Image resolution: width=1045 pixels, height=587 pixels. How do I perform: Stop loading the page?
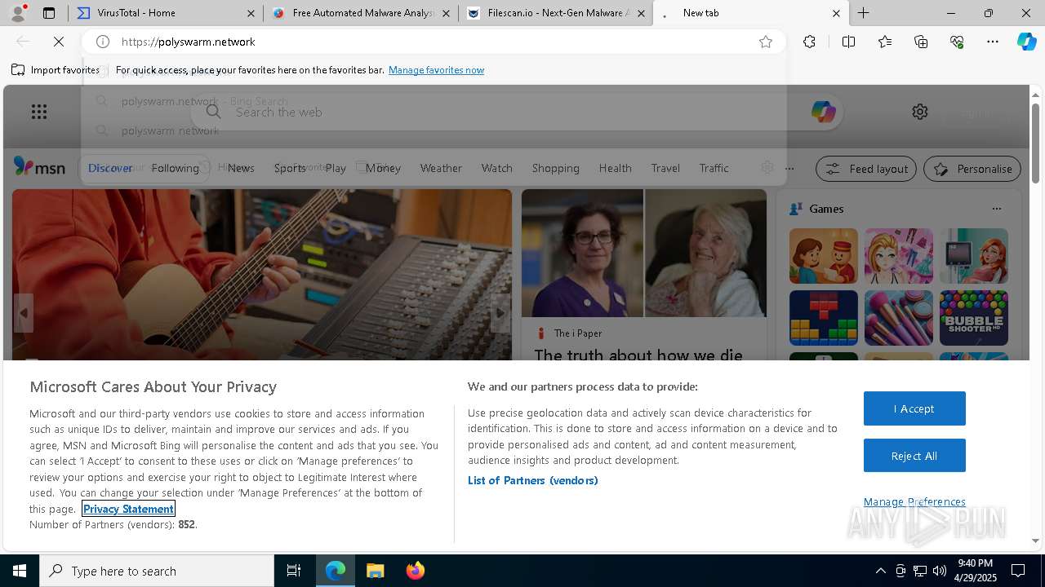coord(57,42)
